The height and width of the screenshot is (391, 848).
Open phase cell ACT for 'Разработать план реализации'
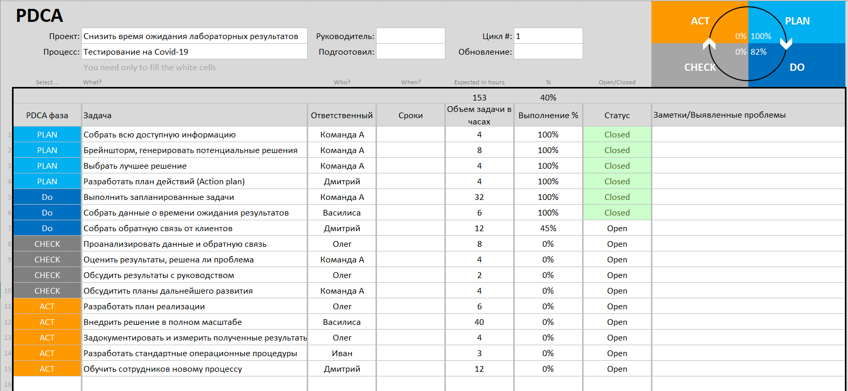point(47,306)
